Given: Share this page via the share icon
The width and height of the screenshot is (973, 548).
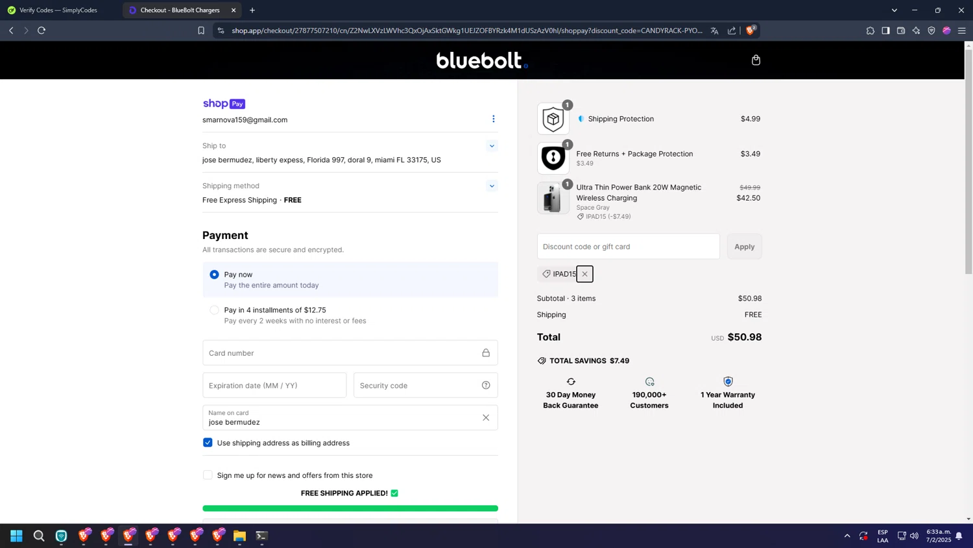Looking at the screenshot, I should [732, 31].
